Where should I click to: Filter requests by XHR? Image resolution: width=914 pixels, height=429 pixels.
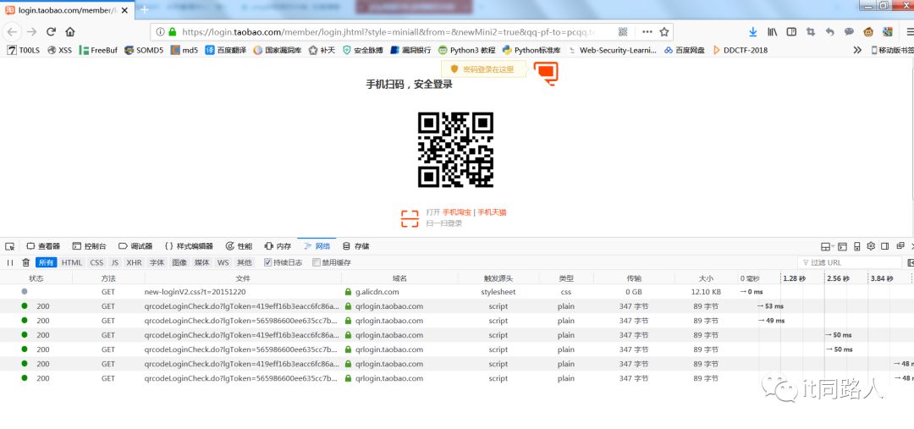pos(134,263)
